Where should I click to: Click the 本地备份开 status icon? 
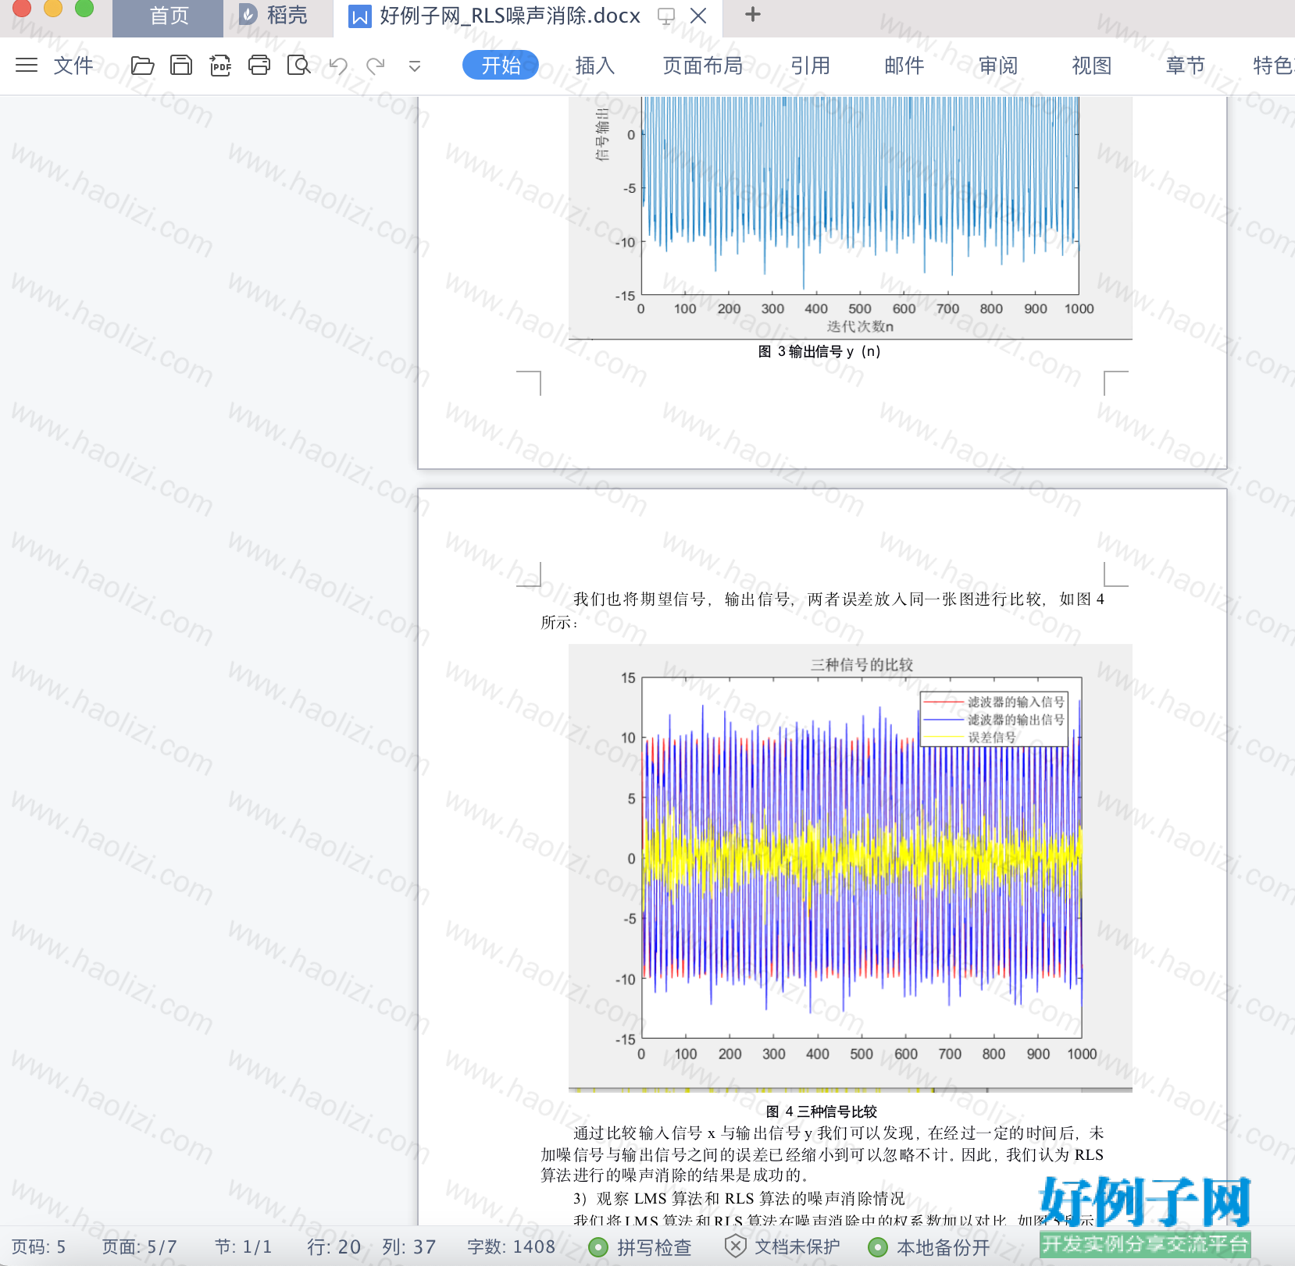pos(878,1247)
